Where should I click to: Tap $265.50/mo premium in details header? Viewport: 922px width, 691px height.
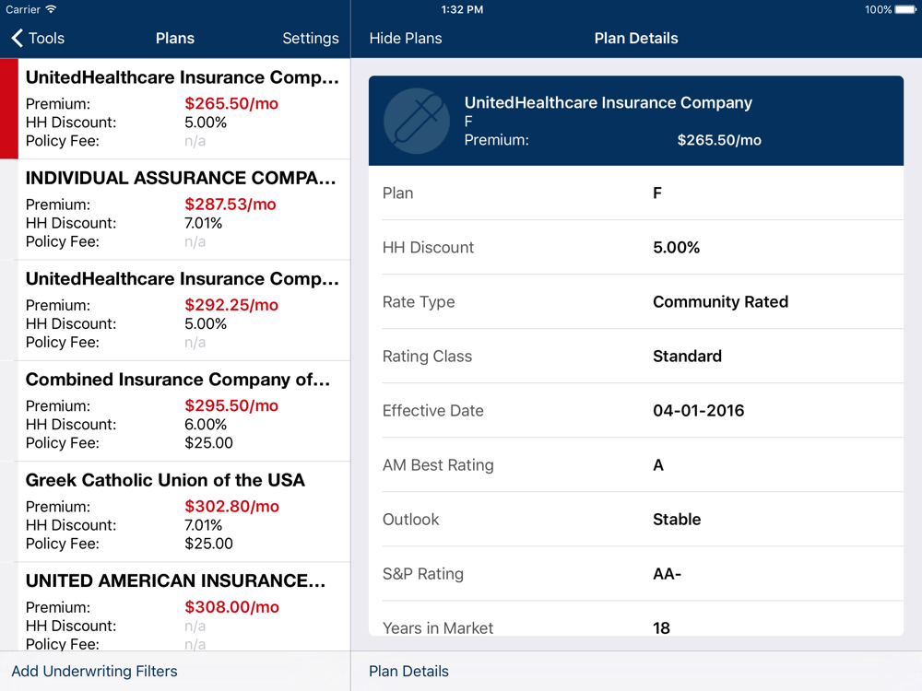(719, 140)
